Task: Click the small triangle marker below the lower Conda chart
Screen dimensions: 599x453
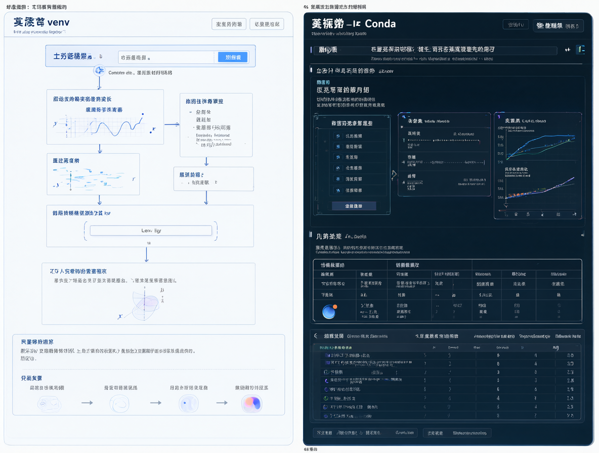Action: (x=506, y=206)
